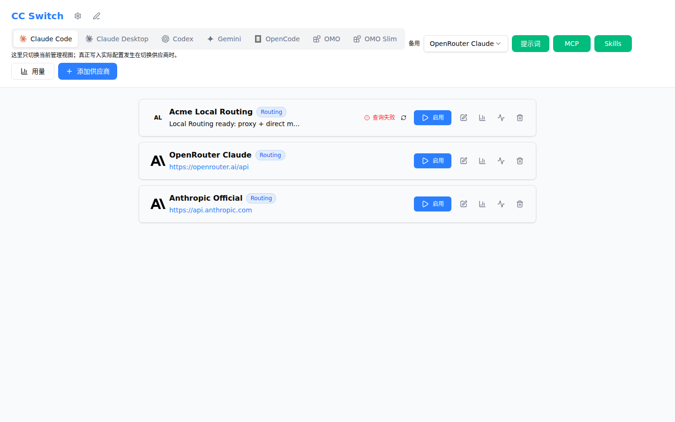
Task: Switch to the Claude Desktop tab
Action: tap(117, 39)
